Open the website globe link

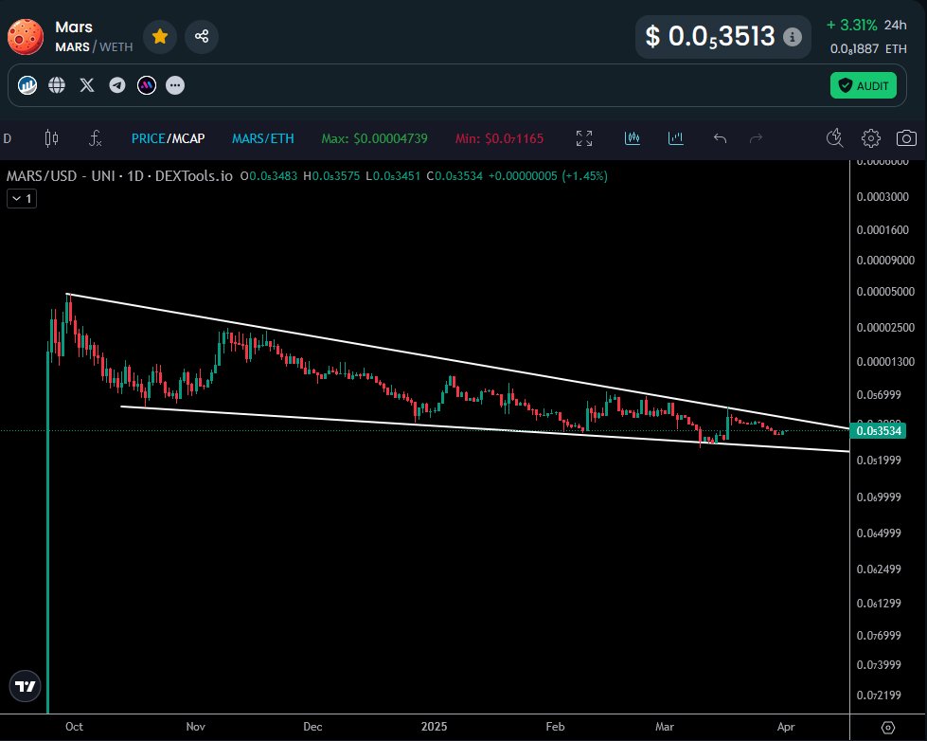(x=57, y=85)
